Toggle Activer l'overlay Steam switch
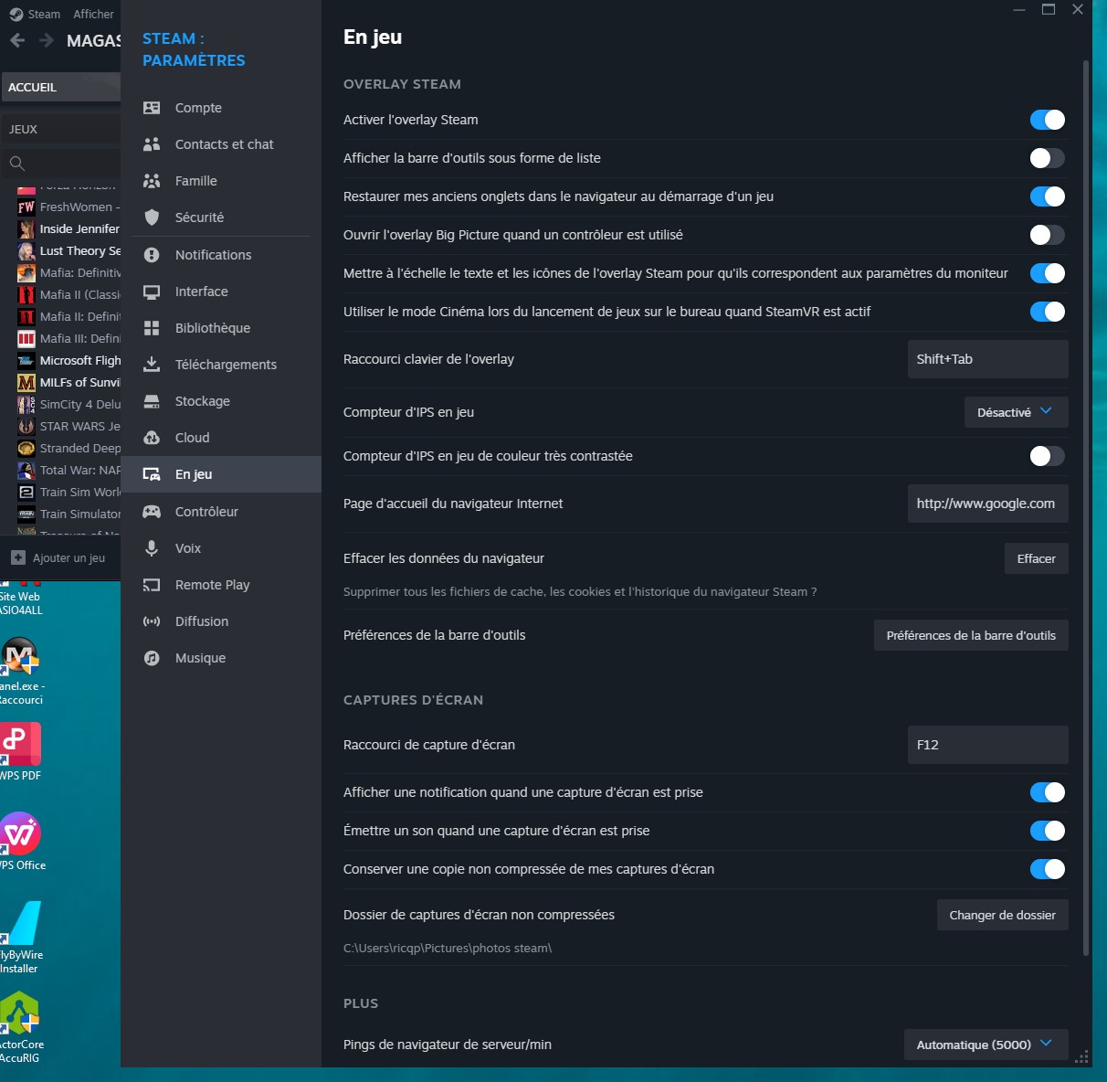The width and height of the screenshot is (1107, 1082). point(1048,120)
